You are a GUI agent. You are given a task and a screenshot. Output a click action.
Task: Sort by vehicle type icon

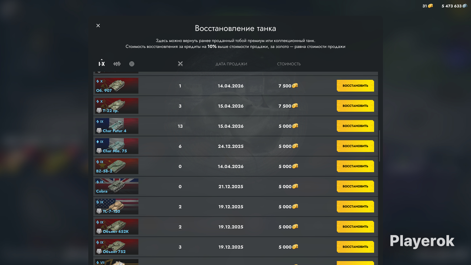tap(117, 64)
